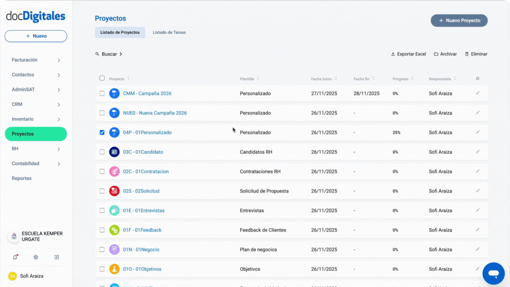
Task: Check the select-all checkbox in the header
Action: (102, 78)
